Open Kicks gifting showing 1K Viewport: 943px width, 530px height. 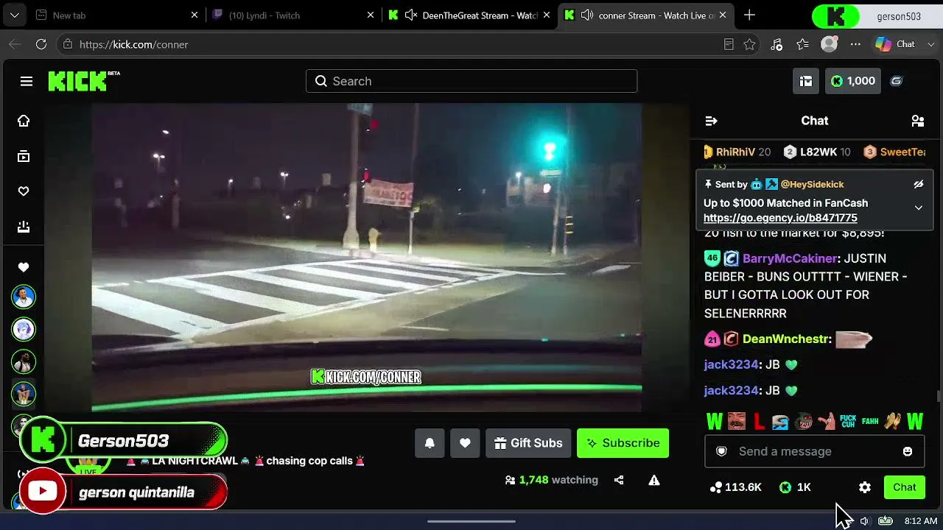point(795,487)
